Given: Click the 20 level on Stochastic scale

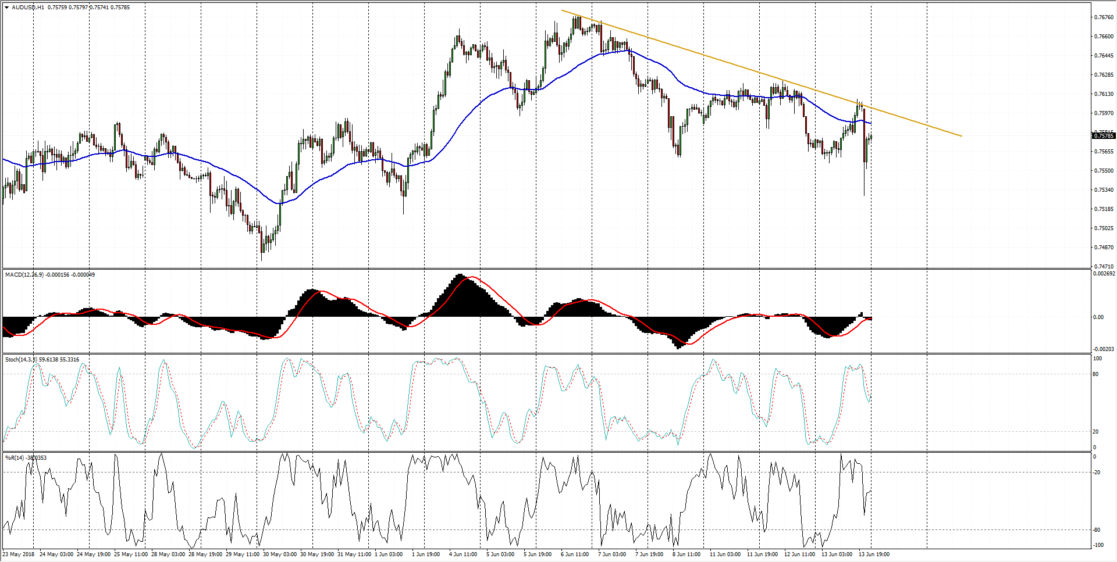Looking at the screenshot, I should pos(1095,432).
